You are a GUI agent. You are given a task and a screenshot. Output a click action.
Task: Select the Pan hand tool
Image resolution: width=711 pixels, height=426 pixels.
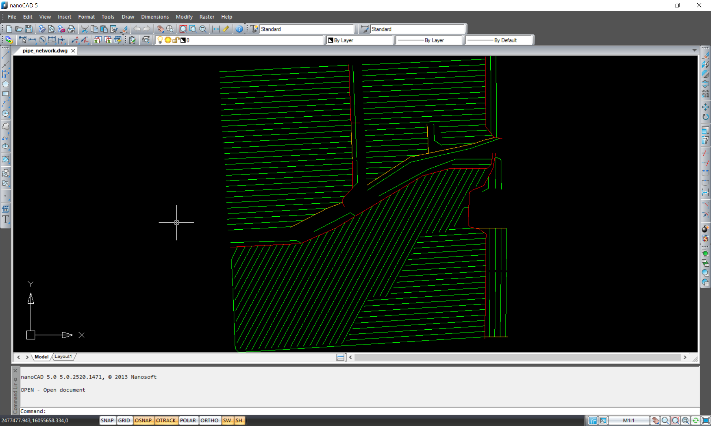pyautogui.click(x=160, y=29)
